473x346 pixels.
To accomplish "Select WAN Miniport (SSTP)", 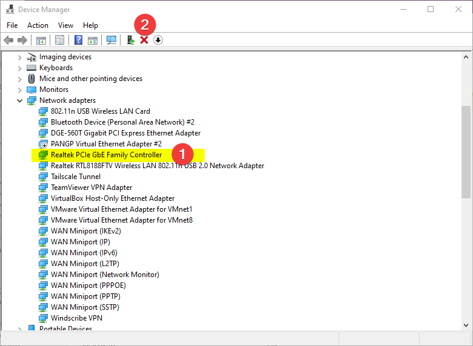I will click(85, 307).
